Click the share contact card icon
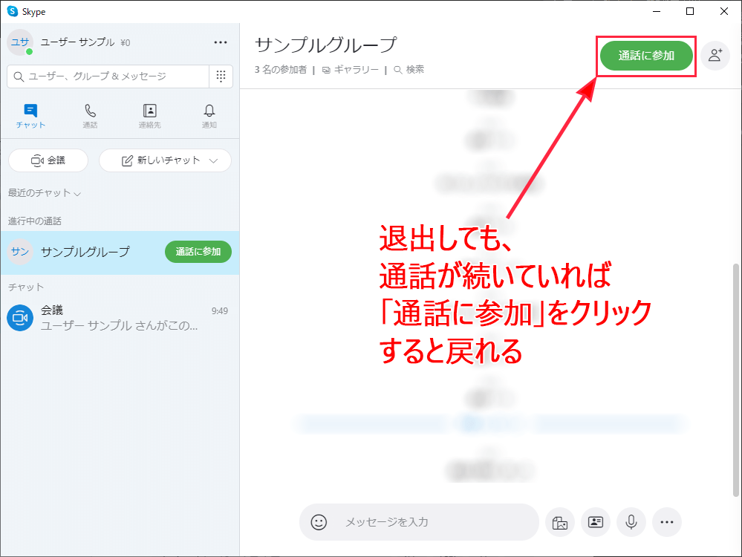742x557 pixels. tap(596, 522)
